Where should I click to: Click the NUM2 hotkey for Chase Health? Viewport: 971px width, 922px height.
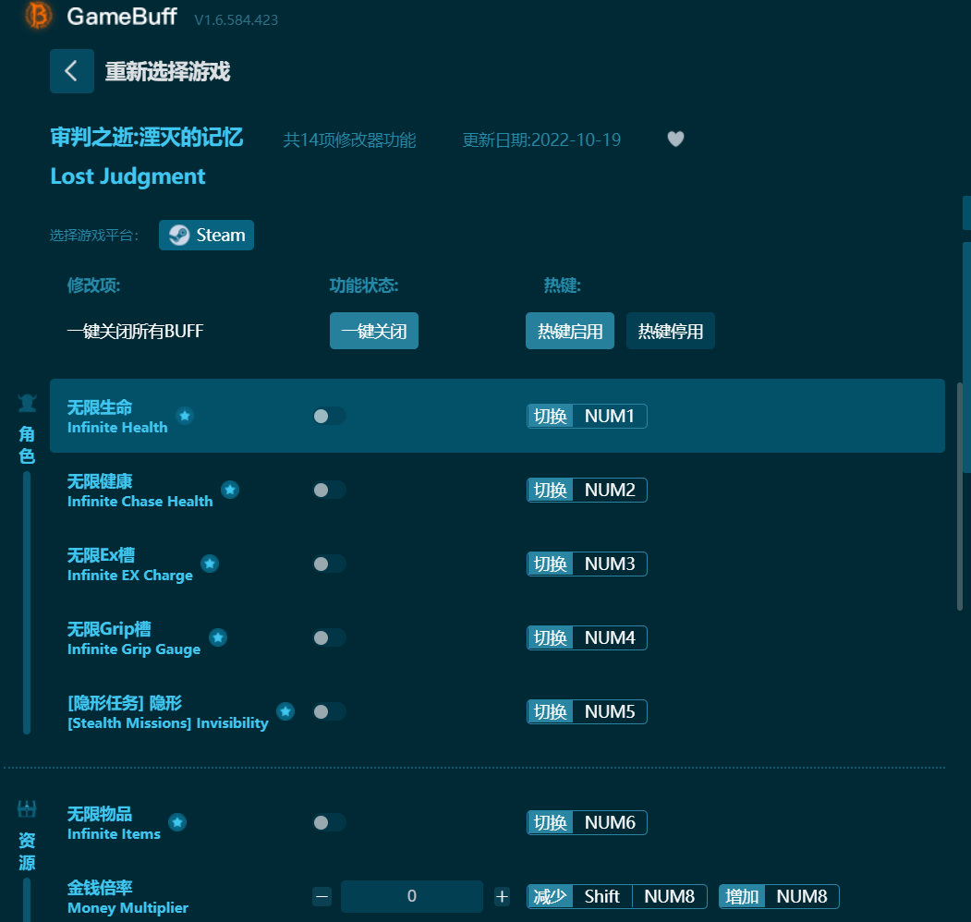pyautogui.click(x=587, y=491)
